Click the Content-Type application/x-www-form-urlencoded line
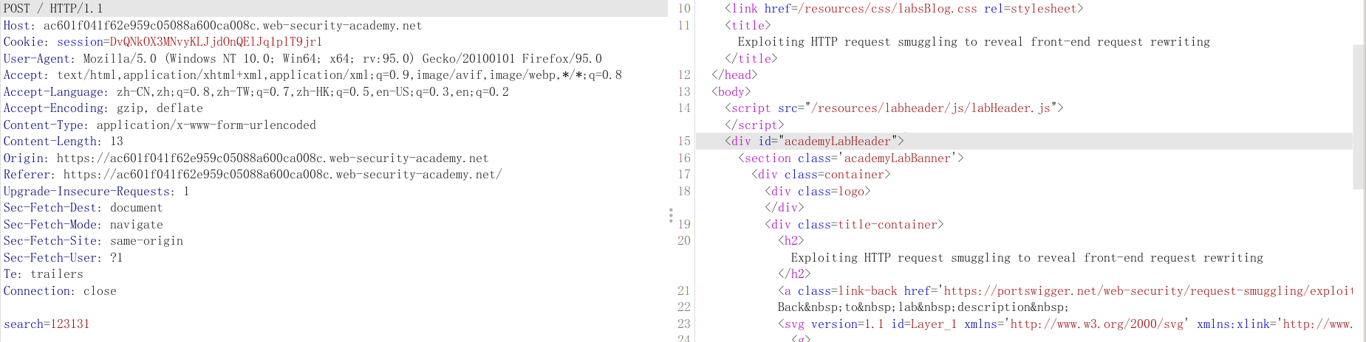The height and width of the screenshot is (342, 1366). tap(160, 125)
